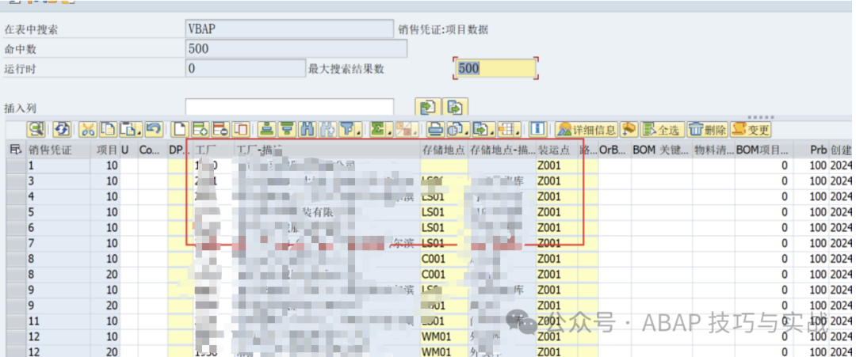This screenshot has width=856, height=357.
Task: Click the Sort ascending icon
Action: pos(266,129)
